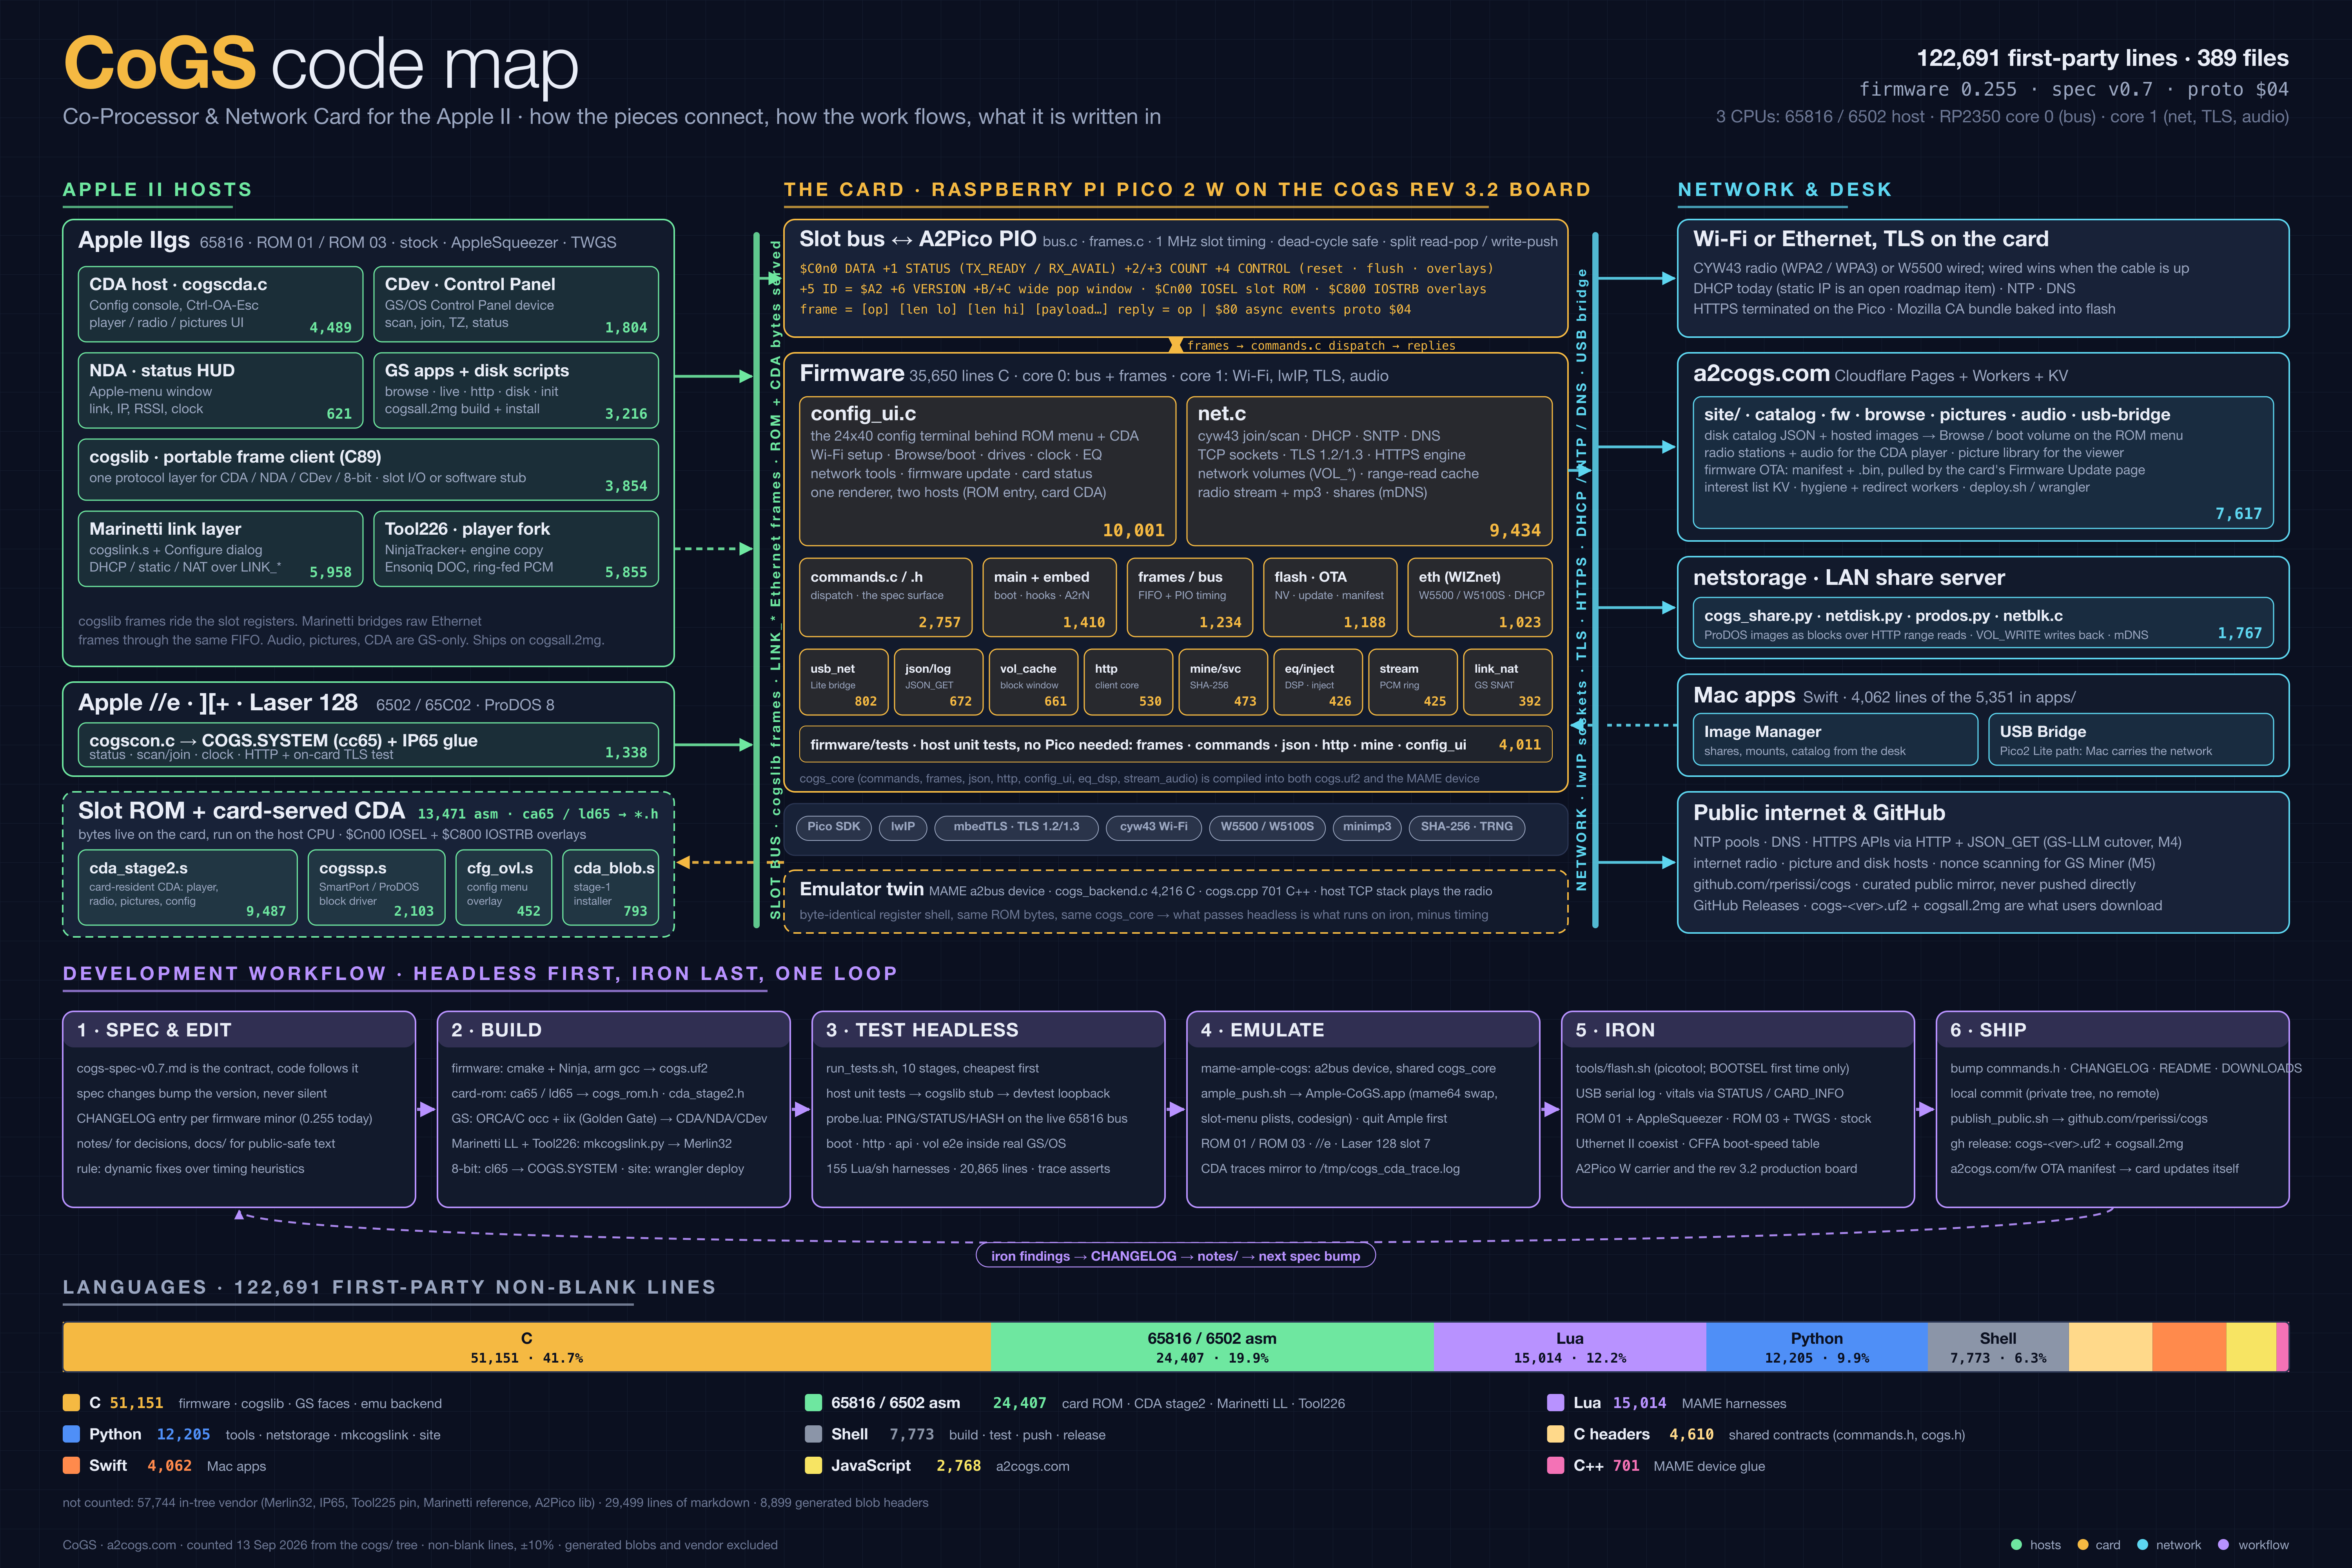Click the arrow between BUILD and TEST HEADLESS
The height and width of the screenshot is (1568, 2352).
click(x=801, y=1109)
